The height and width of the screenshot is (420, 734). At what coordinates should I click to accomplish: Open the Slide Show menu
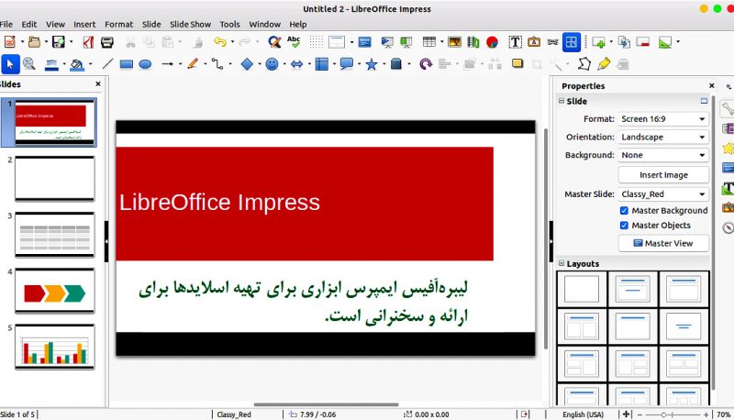[x=190, y=25]
